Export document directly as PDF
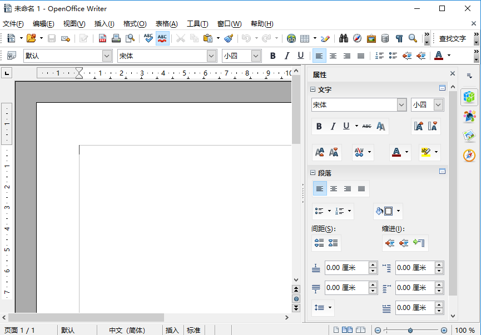The image size is (481, 335). click(x=102, y=38)
